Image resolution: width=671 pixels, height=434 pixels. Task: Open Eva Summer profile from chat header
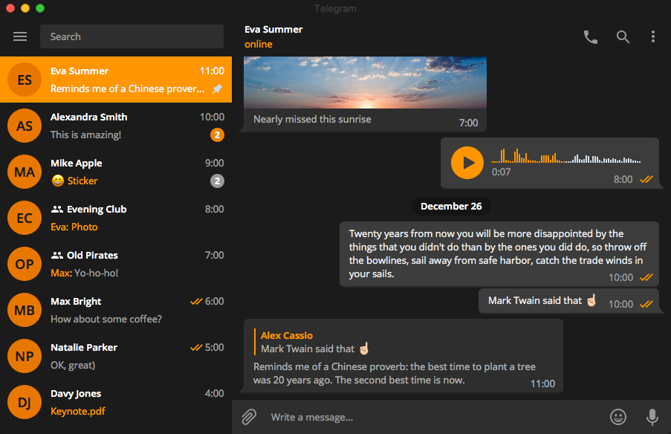click(273, 30)
